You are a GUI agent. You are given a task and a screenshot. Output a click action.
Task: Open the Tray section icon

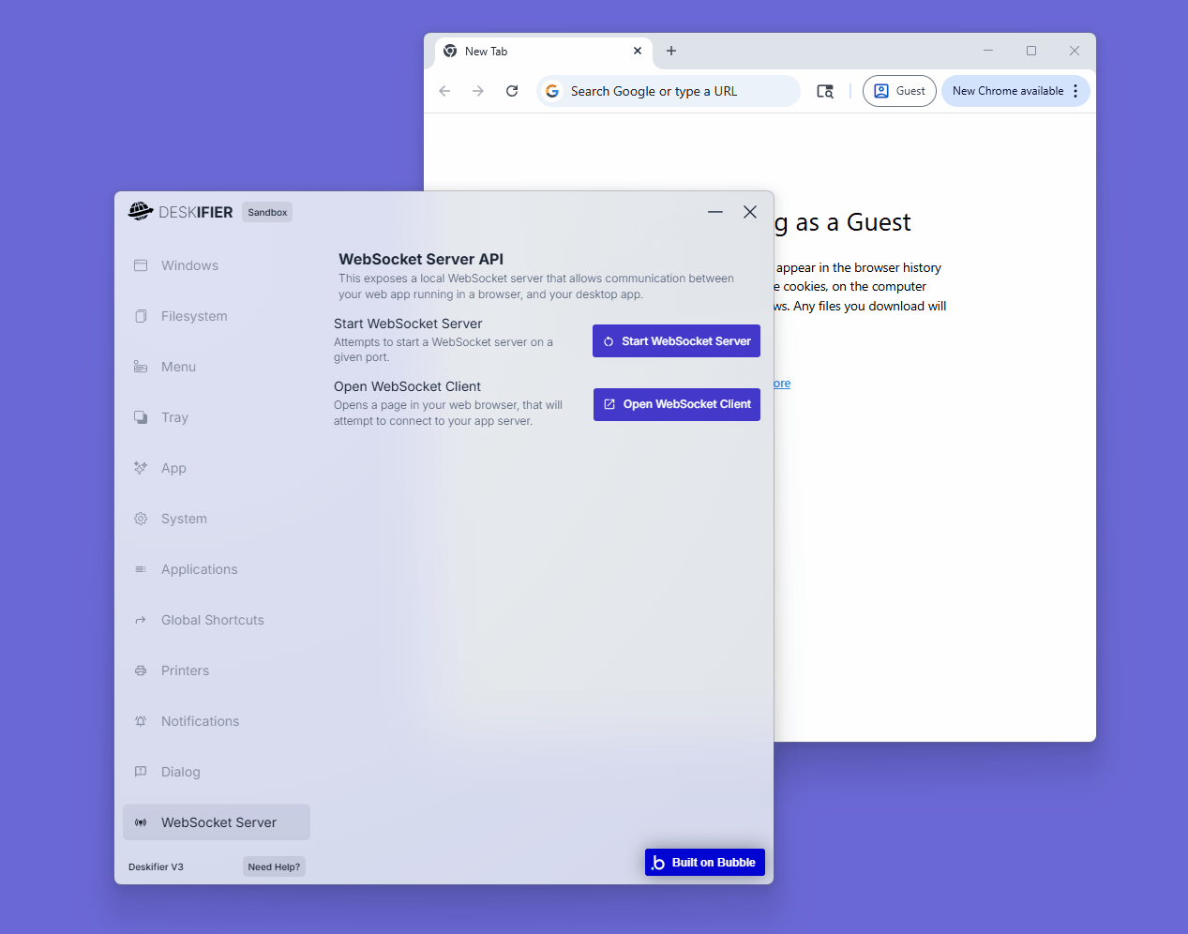click(141, 417)
